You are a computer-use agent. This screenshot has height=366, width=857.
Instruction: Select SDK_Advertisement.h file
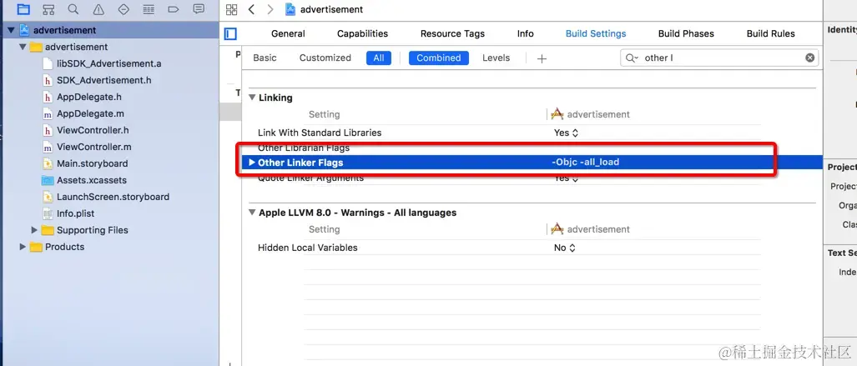103,80
